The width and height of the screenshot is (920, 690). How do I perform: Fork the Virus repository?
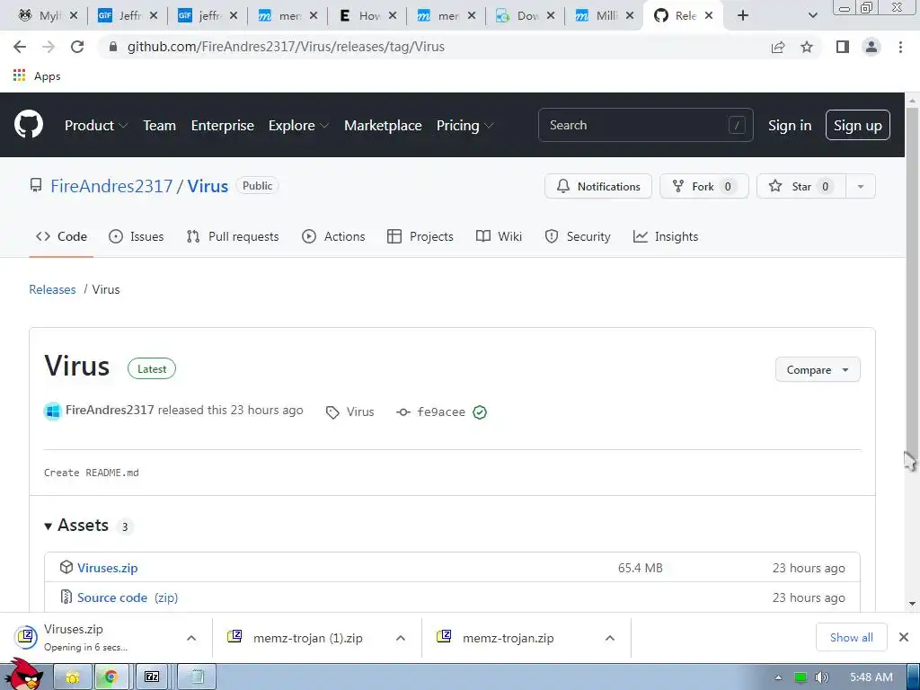704,187
